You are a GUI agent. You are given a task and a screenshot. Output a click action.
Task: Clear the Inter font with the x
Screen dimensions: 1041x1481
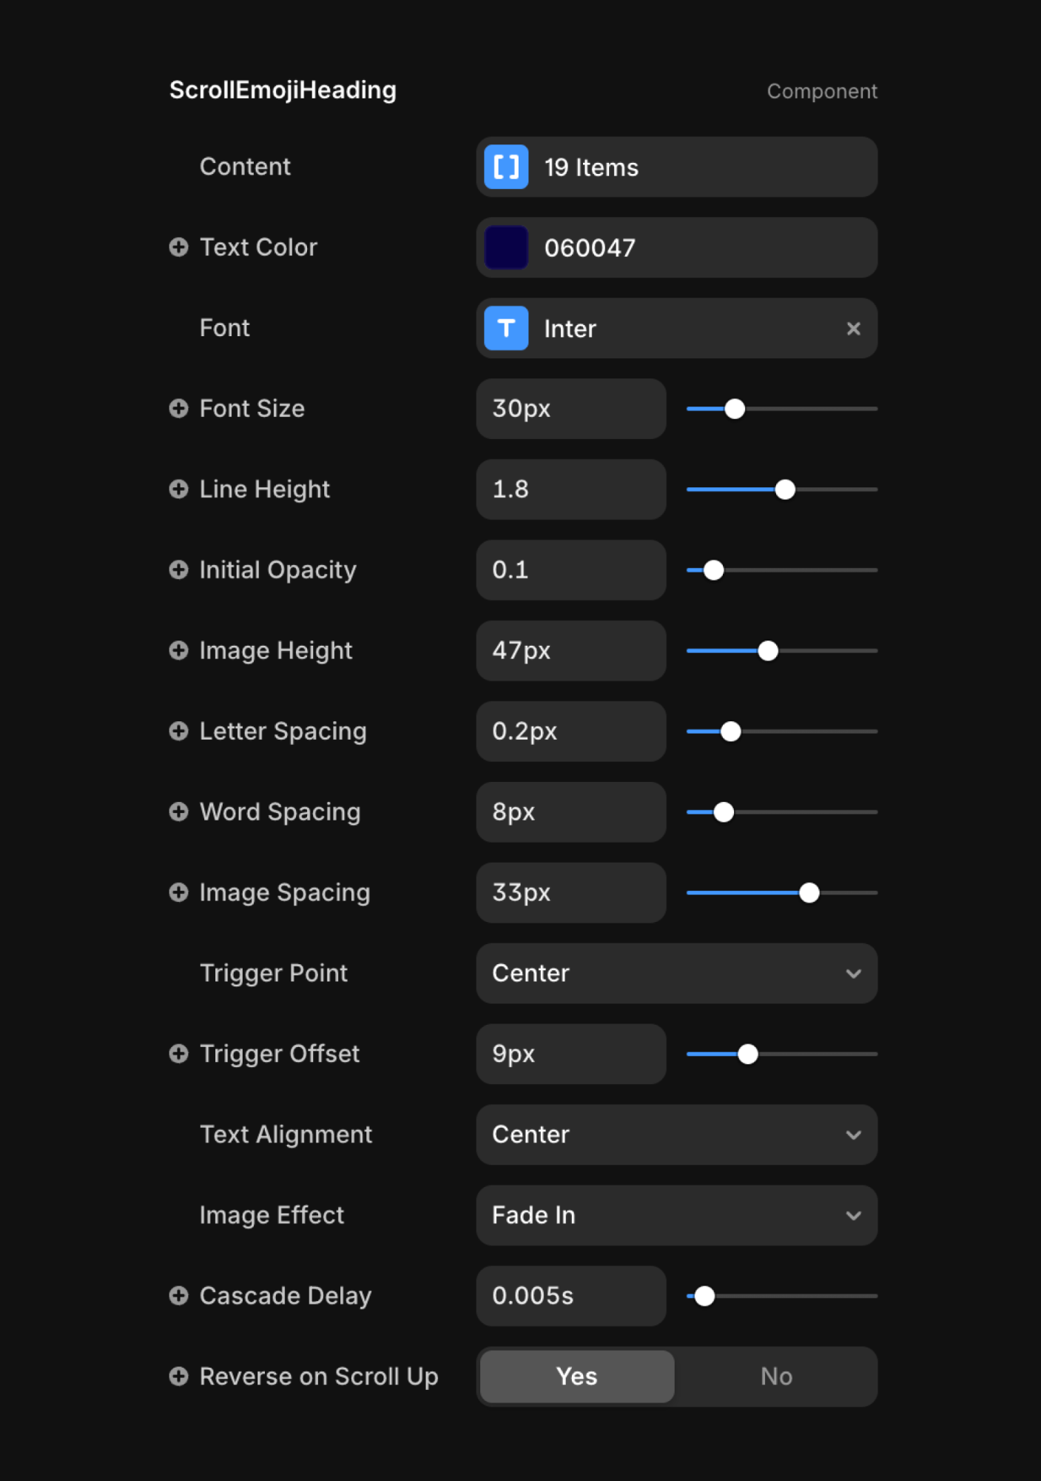coord(853,328)
